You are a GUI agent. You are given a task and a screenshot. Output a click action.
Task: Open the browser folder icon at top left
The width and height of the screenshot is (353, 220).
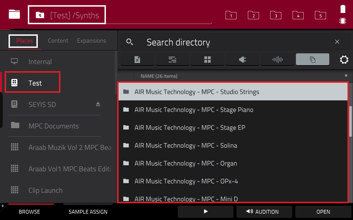coord(14,14)
